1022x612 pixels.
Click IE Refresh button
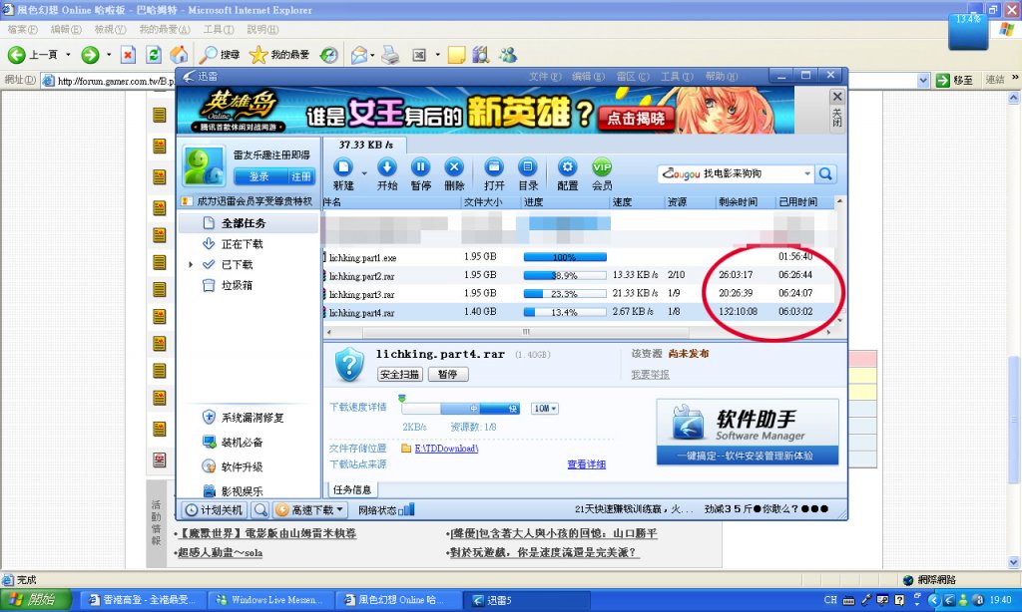pyautogui.click(x=153, y=55)
